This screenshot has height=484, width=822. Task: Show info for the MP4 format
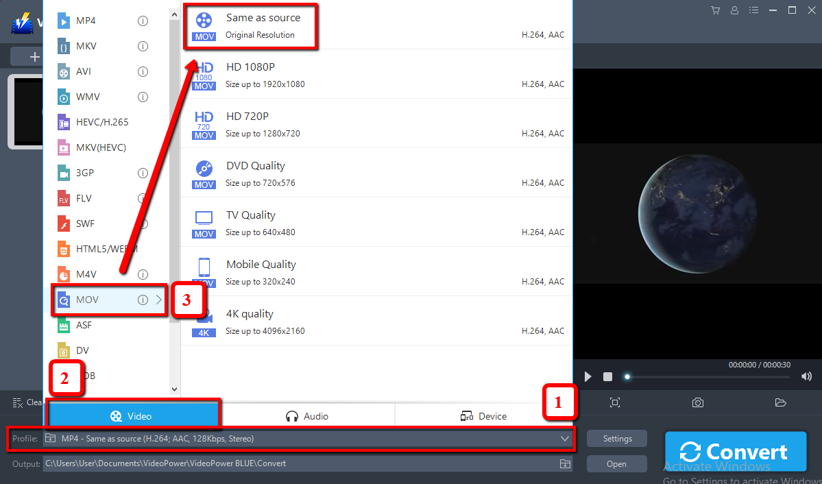(x=143, y=21)
